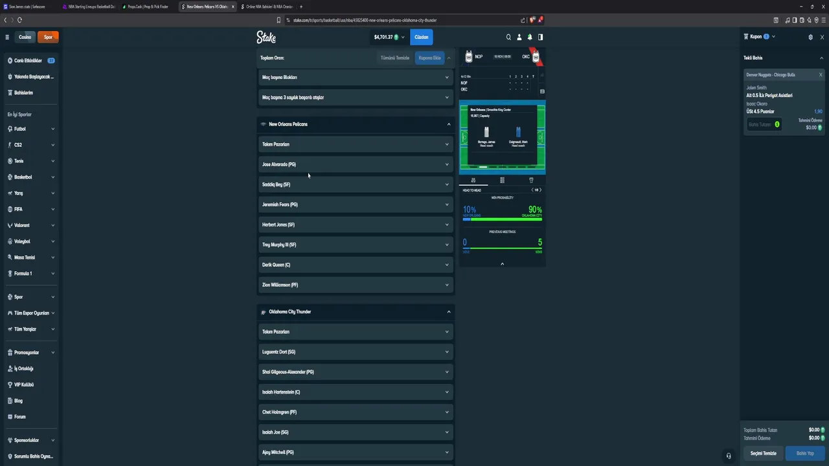Switch to NBA Starting Lineups browser tab
The image size is (829, 466).
pyautogui.click(x=89, y=6)
